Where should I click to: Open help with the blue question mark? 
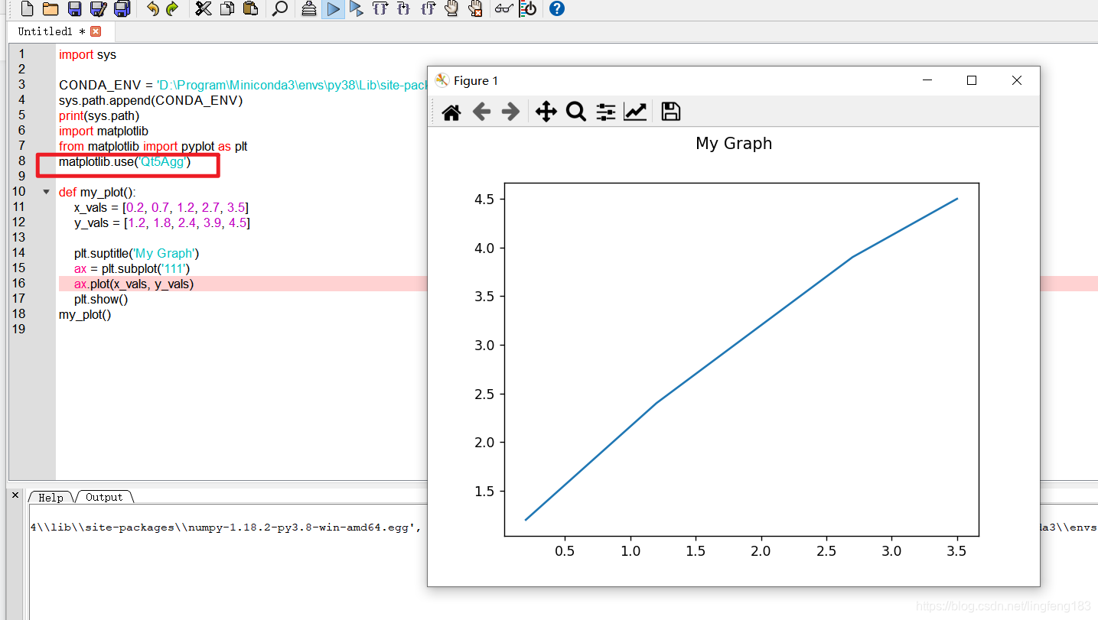pyautogui.click(x=557, y=9)
